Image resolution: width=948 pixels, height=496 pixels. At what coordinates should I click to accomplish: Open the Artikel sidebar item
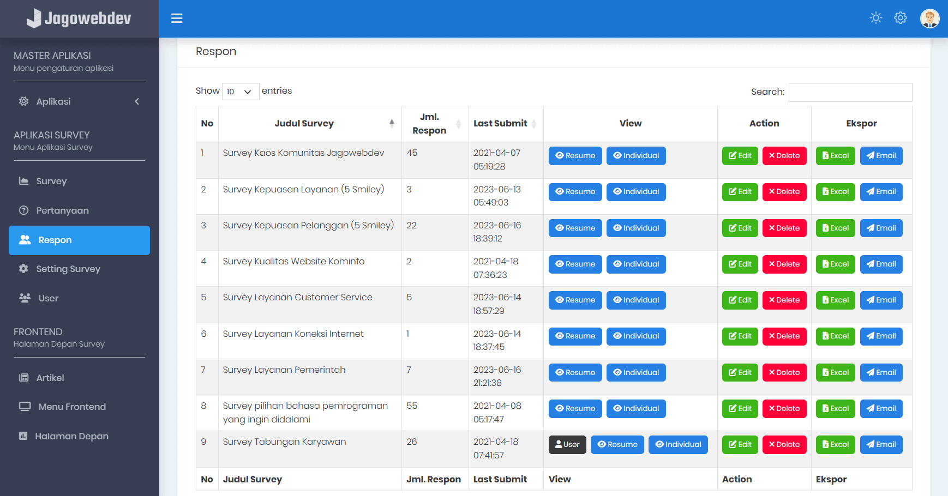79,378
